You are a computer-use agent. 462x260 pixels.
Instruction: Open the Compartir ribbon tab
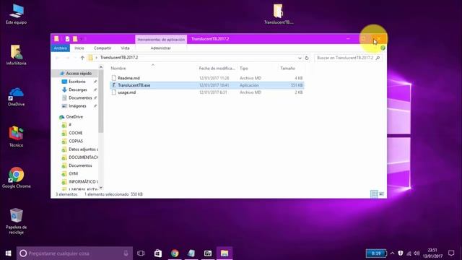pyautogui.click(x=103, y=48)
